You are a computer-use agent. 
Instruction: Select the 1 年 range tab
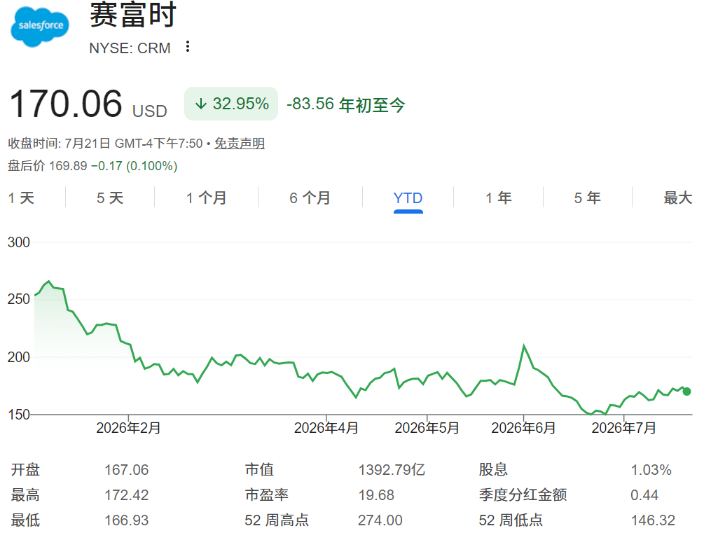click(x=498, y=198)
